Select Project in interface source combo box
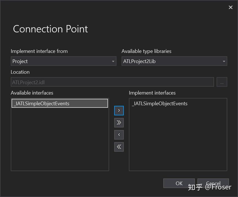The image size is (238, 197). [20, 61]
